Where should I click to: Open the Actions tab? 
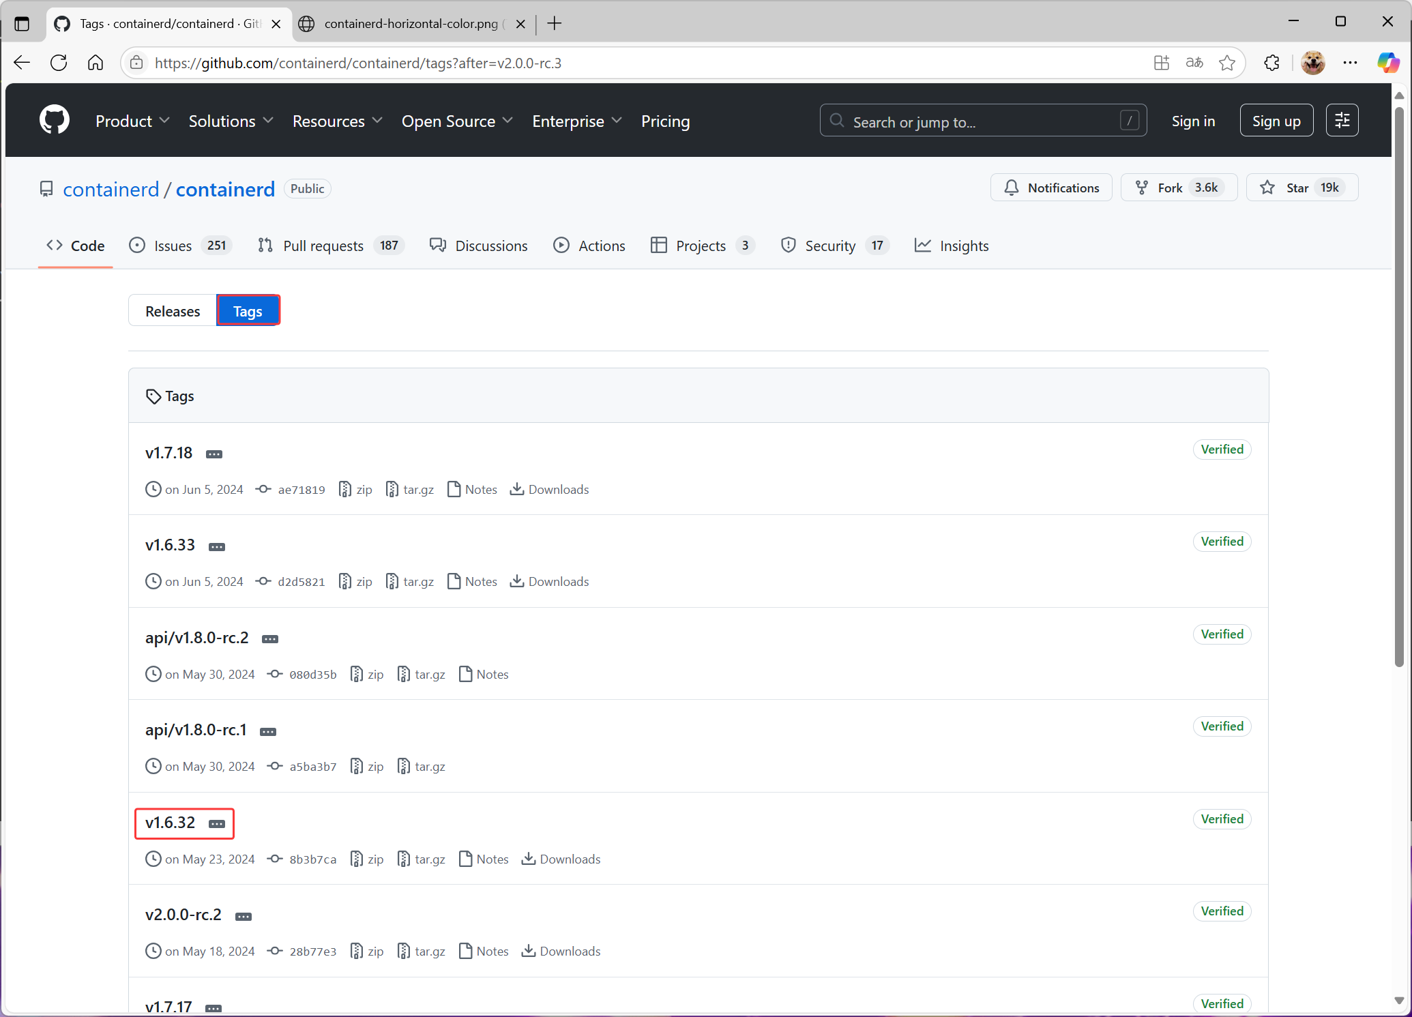pyautogui.click(x=589, y=246)
